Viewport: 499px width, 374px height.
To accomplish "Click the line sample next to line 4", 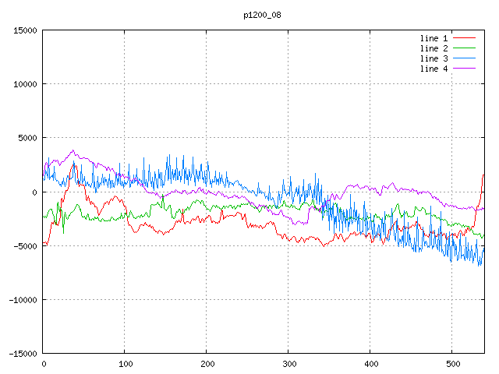I will point(464,69).
